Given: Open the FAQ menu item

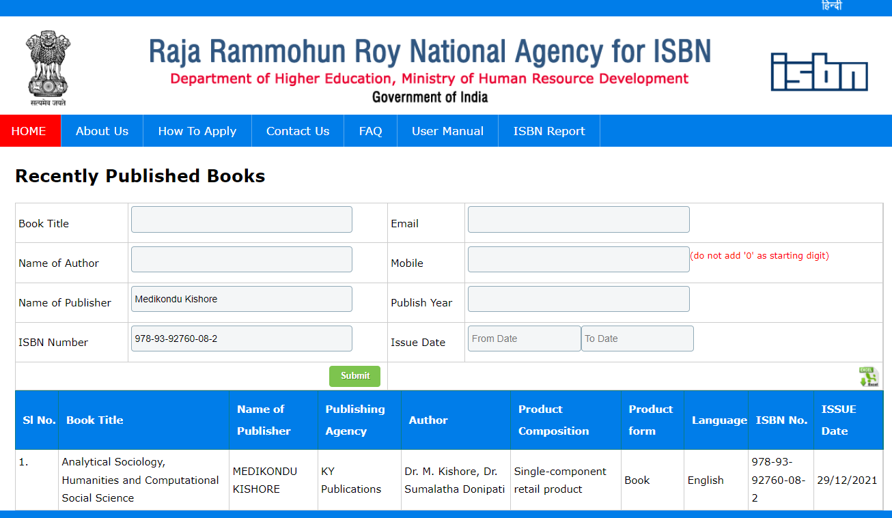Looking at the screenshot, I should click(371, 131).
